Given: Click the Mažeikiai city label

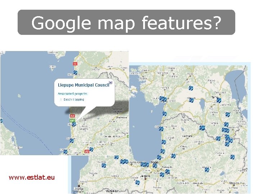Looking at the screenshot, I should coord(112,191).
